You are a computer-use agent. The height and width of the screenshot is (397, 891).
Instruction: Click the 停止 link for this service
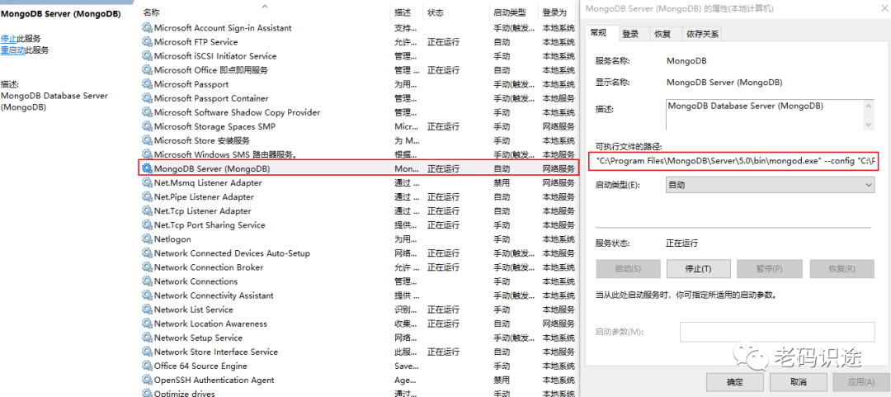pos(8,39)
